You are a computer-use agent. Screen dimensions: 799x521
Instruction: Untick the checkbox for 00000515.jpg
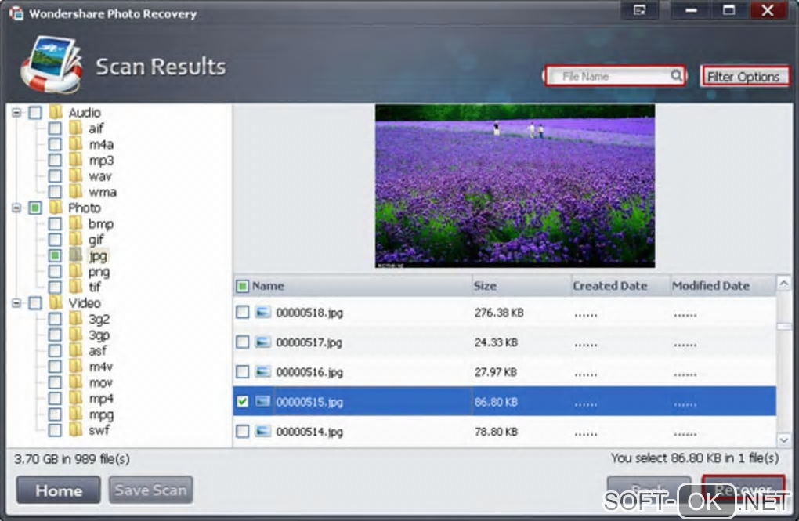[243, 401]
